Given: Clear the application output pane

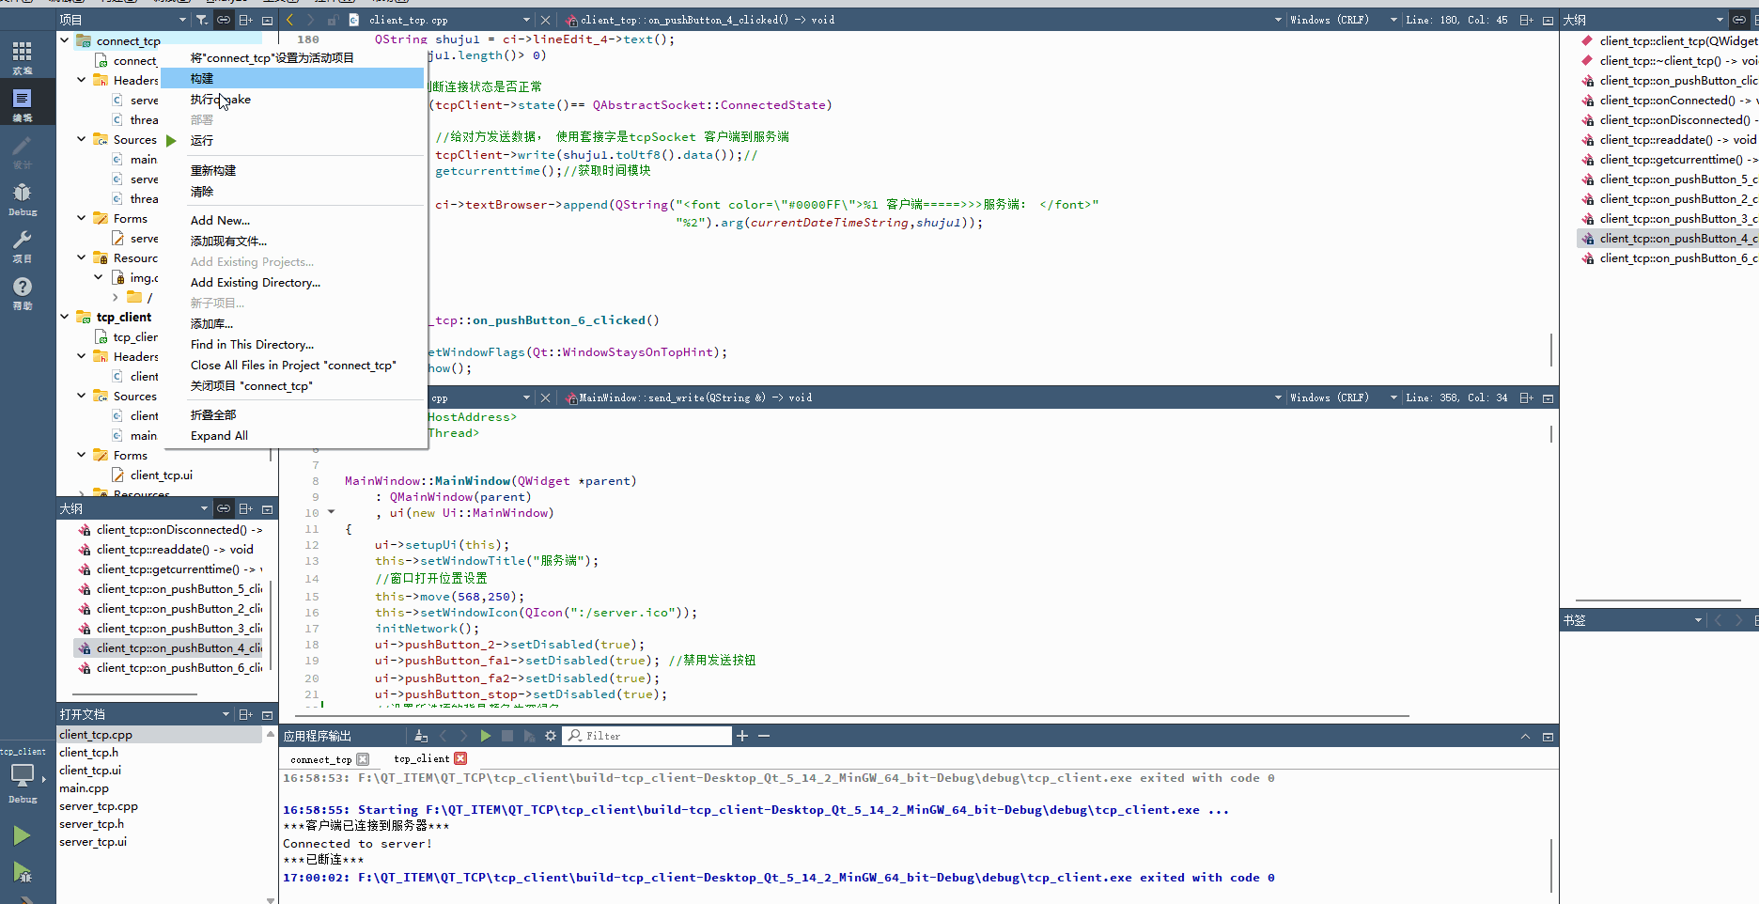Looking at the screenshot, I should pos(421,736).
